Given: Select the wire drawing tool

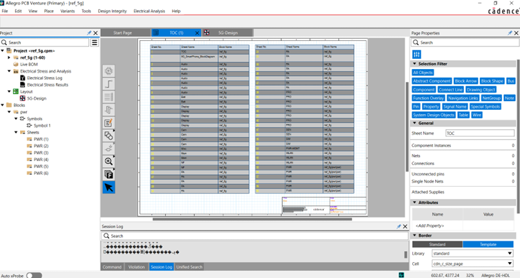Looking at the screenshot, I should tap(108, 84).
